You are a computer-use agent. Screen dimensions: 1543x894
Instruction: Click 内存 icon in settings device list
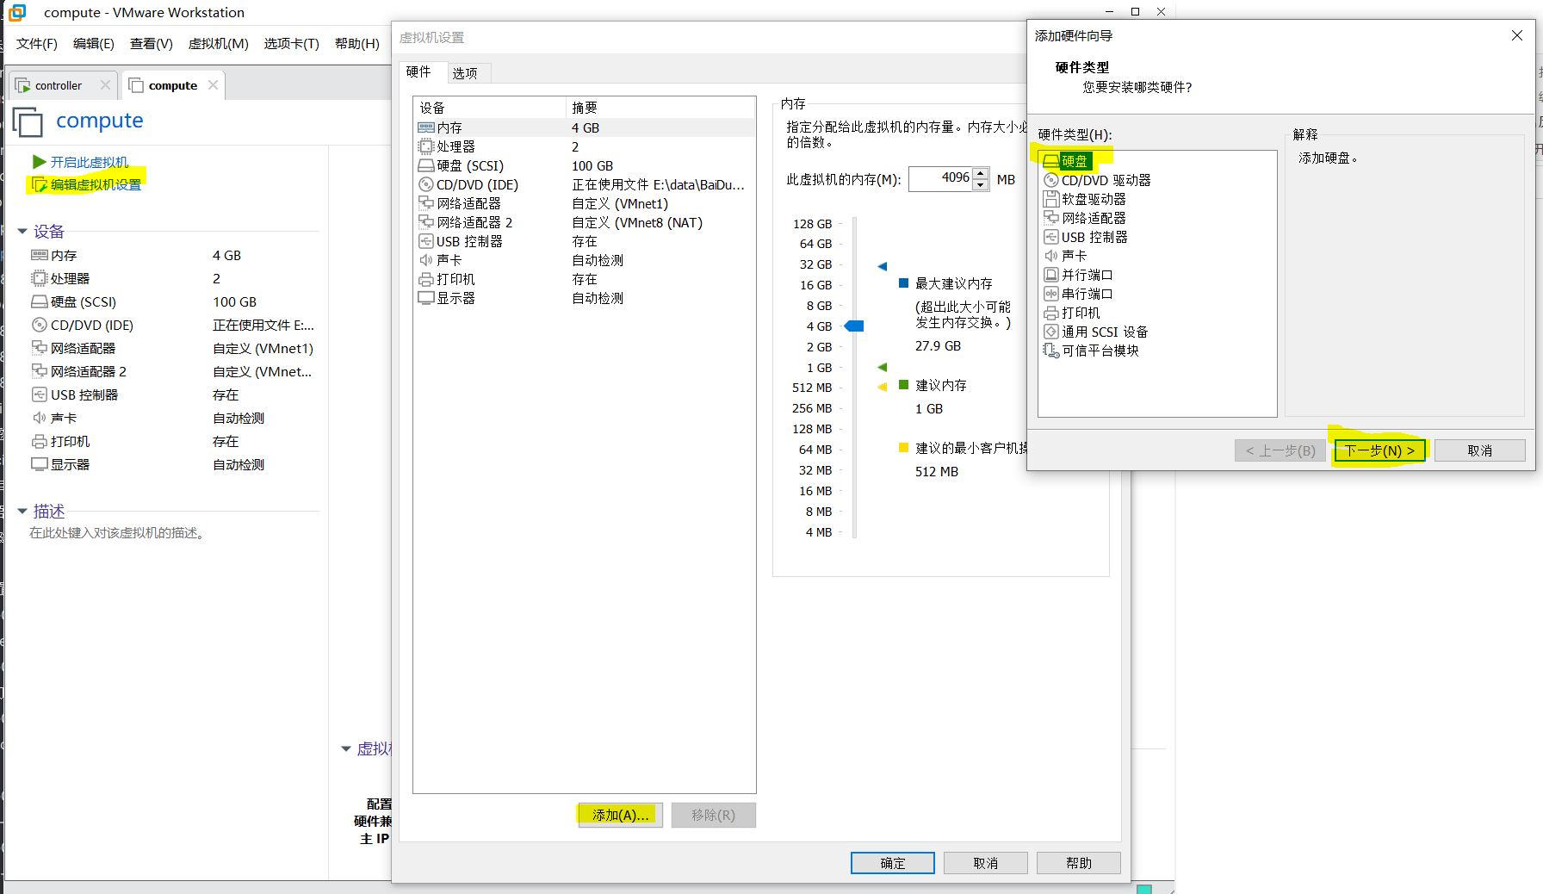[425, 127]
